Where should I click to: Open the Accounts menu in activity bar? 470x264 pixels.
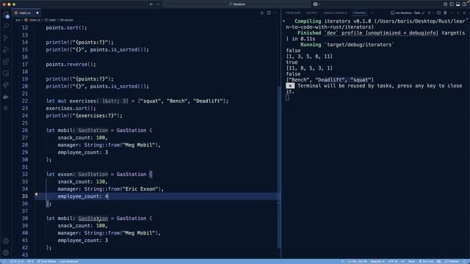pyautogui.click(x=6, y=241)
